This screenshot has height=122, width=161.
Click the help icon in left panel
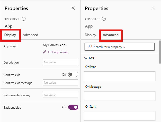tap(24, 19)
